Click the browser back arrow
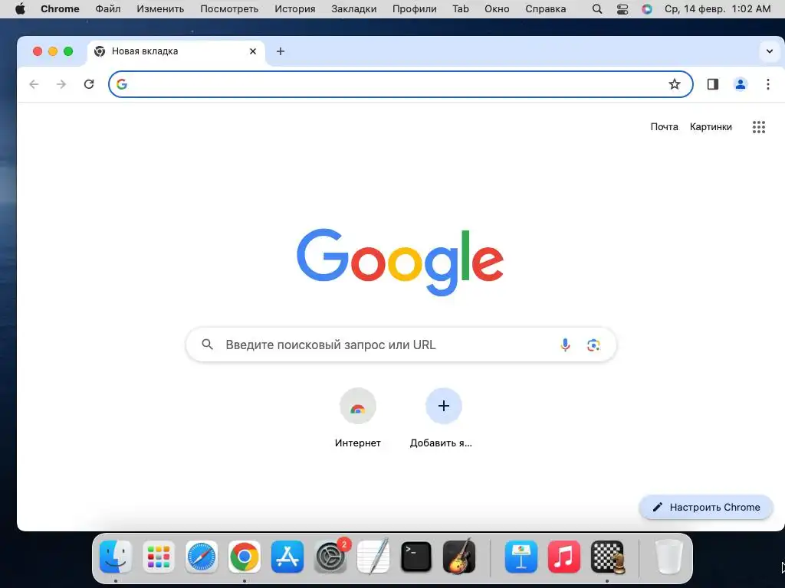Image resolution: width=785 pixels, height=588 pixels. [x=34, y=84]
